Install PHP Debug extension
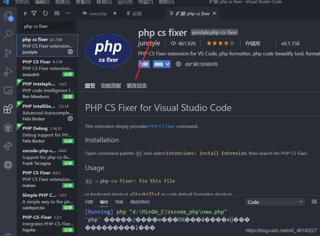 [x=68, y=141]
